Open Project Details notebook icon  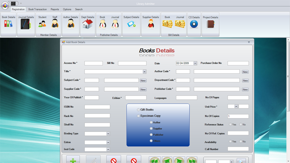[x=211, y=24]
